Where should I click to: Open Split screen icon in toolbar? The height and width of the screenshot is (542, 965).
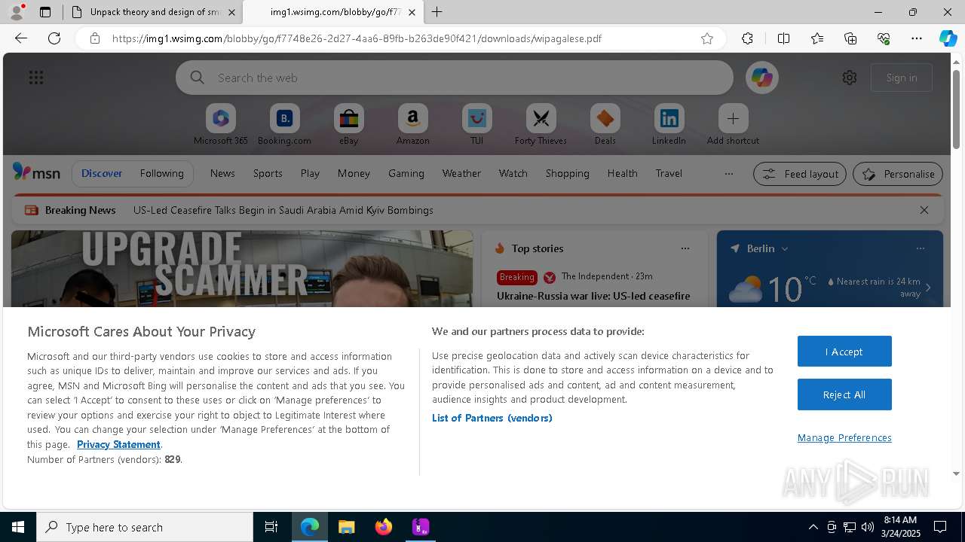pyautogui.click(x=783, y=38)
